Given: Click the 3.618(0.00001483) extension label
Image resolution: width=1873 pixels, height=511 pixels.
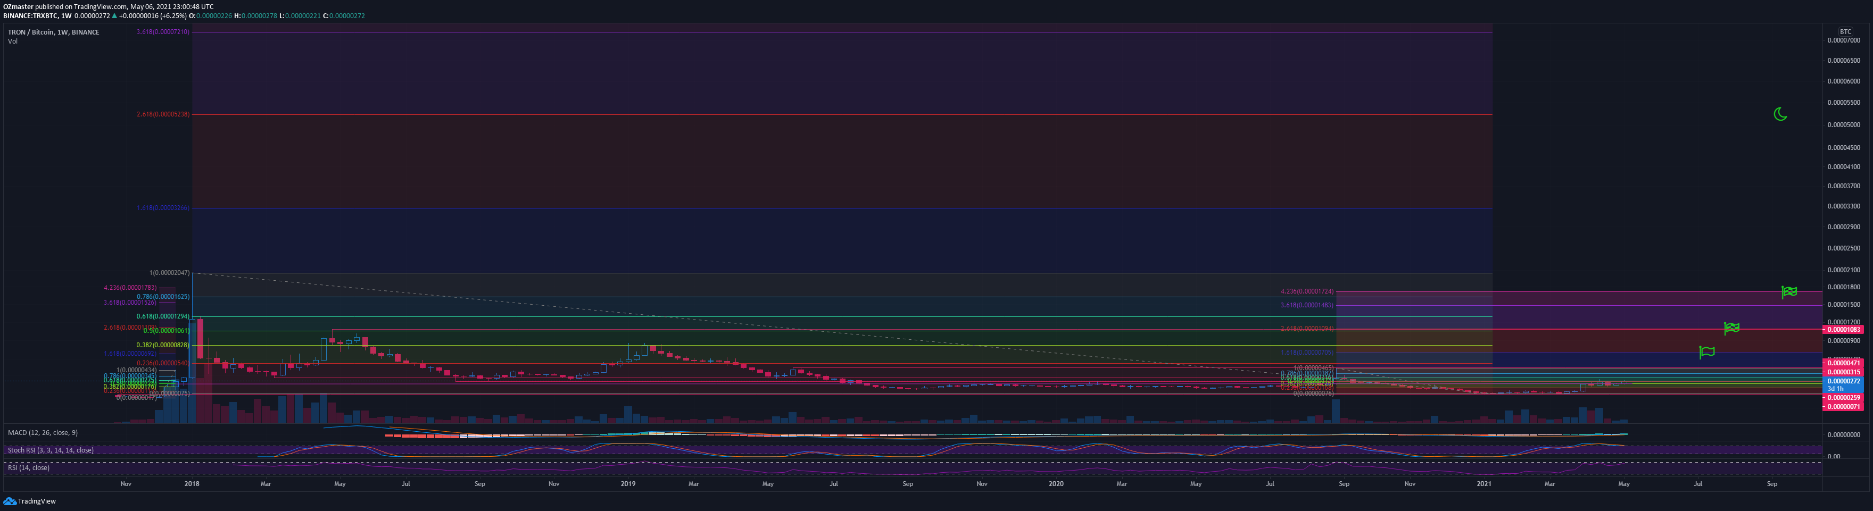Looking at the screenshot, I should (x=1307, y=305).
